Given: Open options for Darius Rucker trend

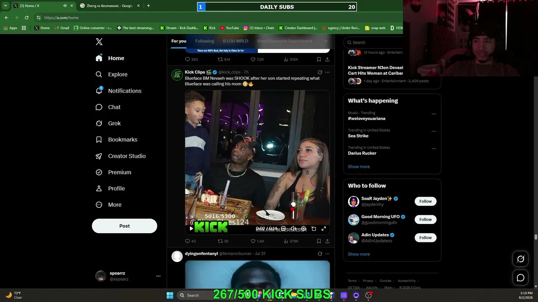Looking at the screenshot, I should click(434, 148).
